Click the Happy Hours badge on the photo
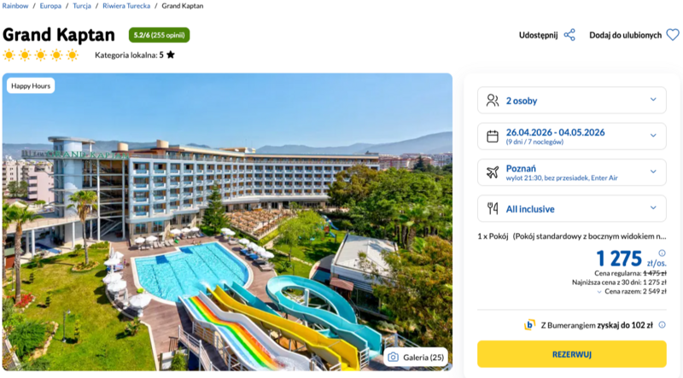The height and width of the screenshot is (378, 683). click(31, 85)
